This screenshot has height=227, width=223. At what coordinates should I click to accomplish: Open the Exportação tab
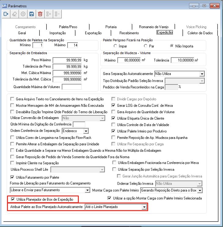point(93,33)
